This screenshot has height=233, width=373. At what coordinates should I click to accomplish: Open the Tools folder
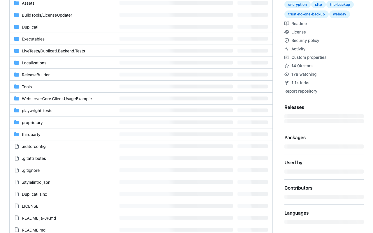coord(27,87)
